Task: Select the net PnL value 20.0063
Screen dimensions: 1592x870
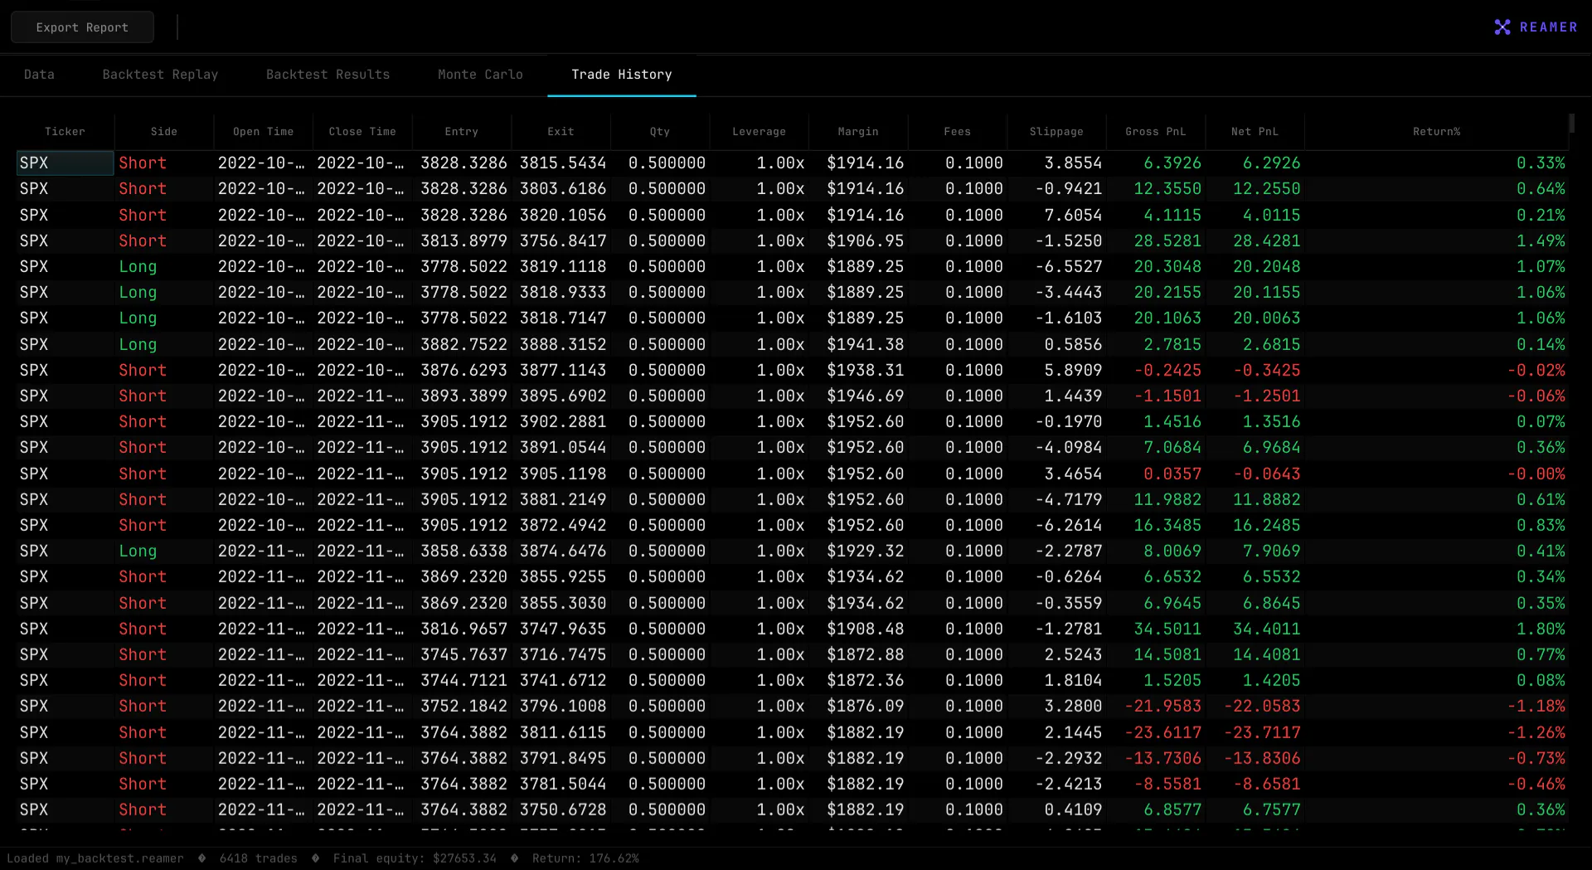Action: (x=1266, y=318)
